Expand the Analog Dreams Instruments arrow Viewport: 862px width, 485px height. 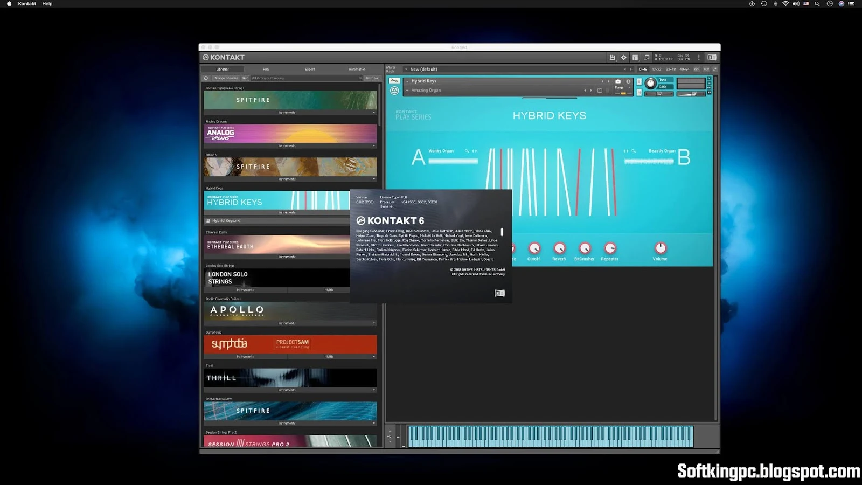(374, 145)
